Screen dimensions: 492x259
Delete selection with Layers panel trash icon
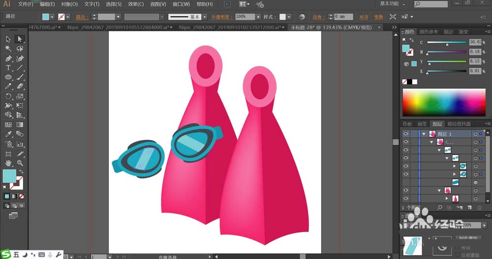[x=479, y=207]
